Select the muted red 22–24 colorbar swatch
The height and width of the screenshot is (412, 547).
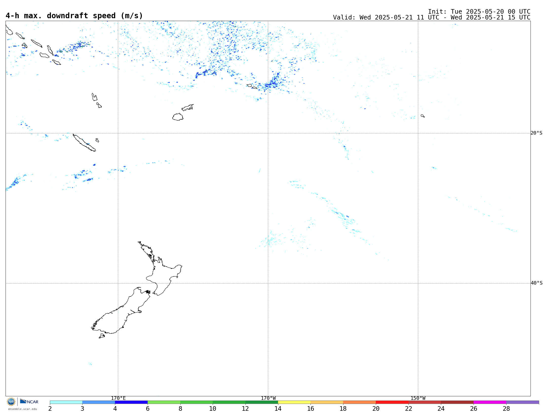[425, 402]
